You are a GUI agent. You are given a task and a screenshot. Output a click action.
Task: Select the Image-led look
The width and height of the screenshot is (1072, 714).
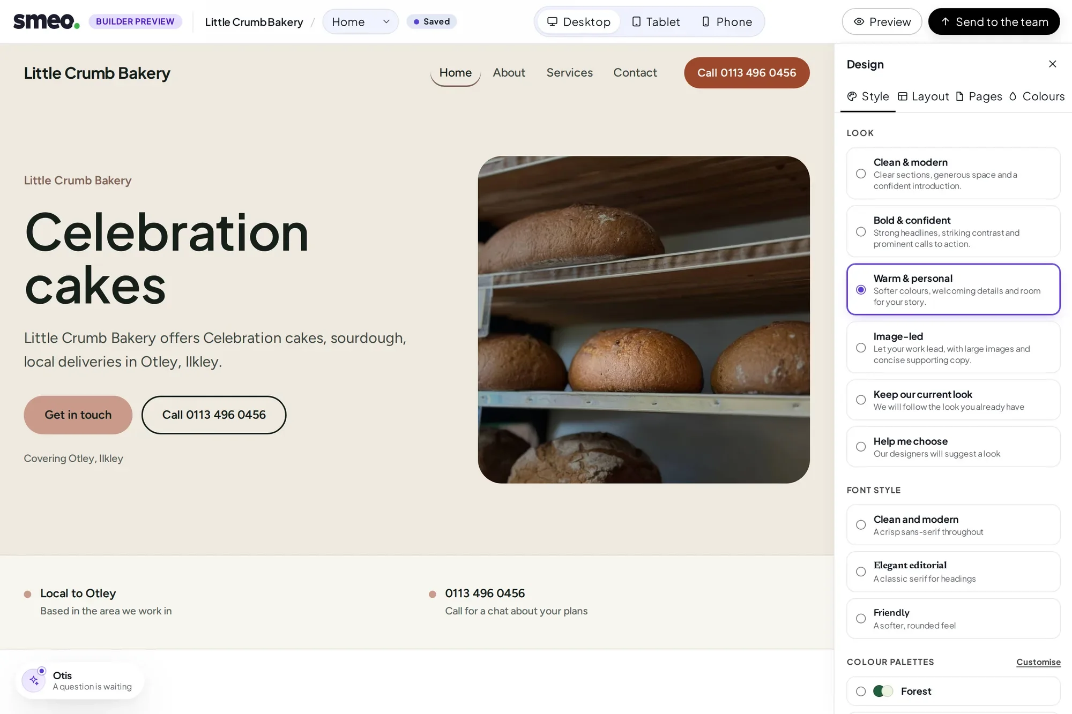tap(953, 348)
